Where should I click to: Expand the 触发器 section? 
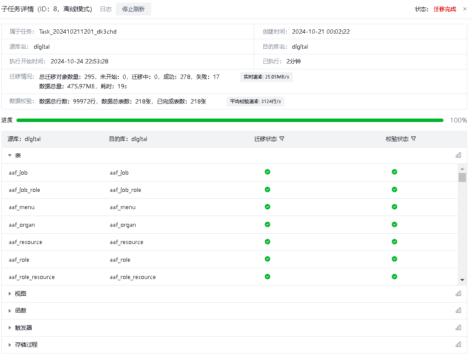(x=10, y=328)
